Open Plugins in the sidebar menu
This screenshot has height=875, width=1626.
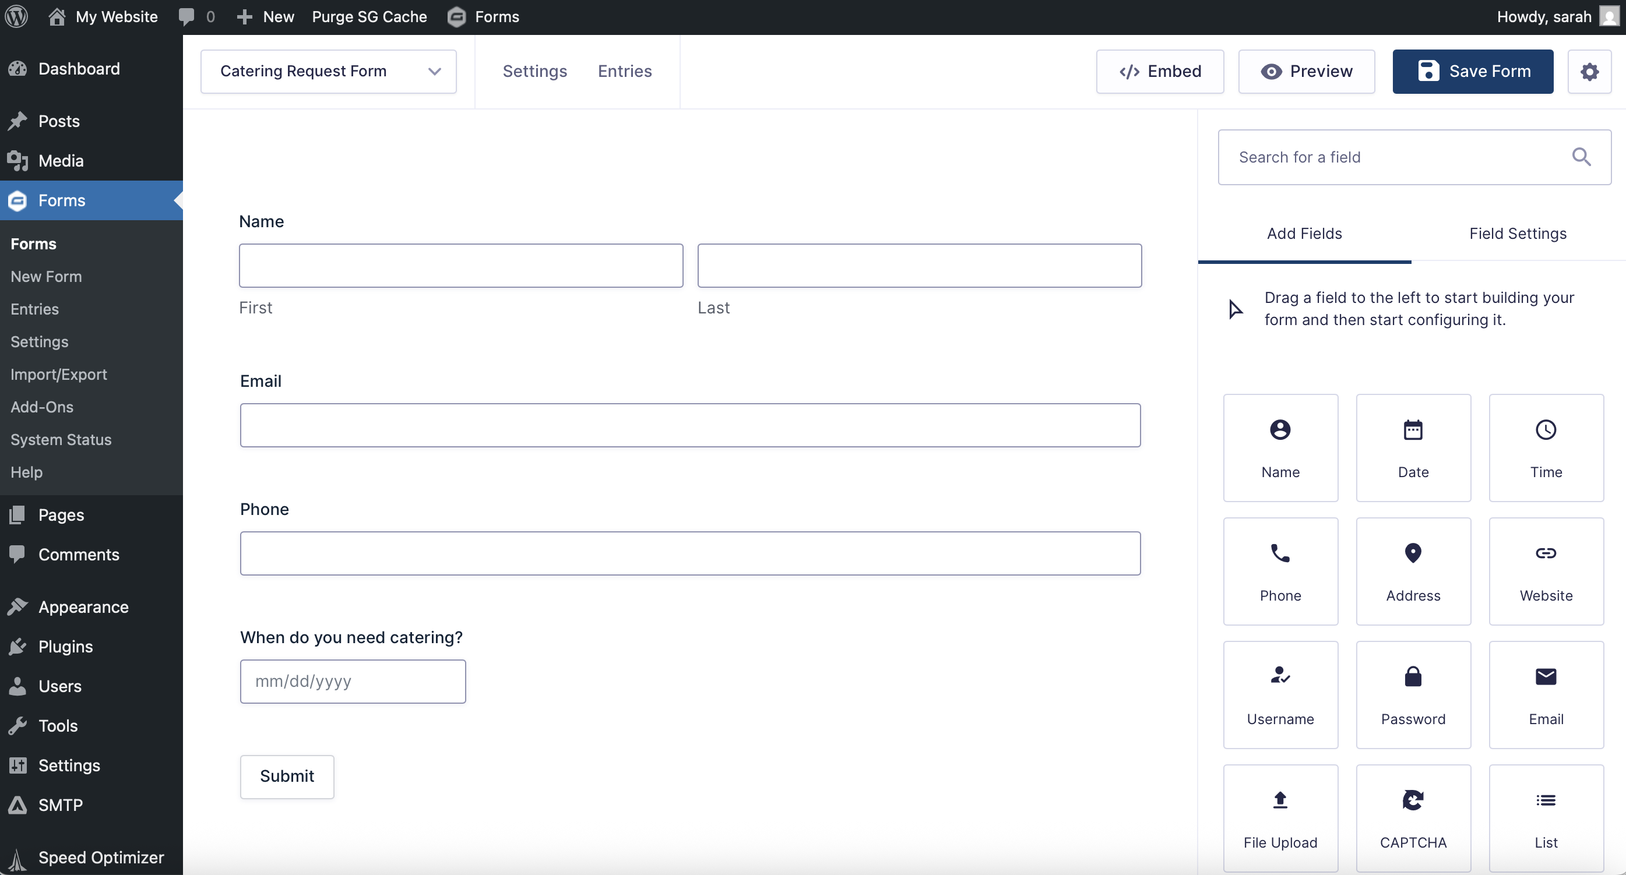point(66,646)
